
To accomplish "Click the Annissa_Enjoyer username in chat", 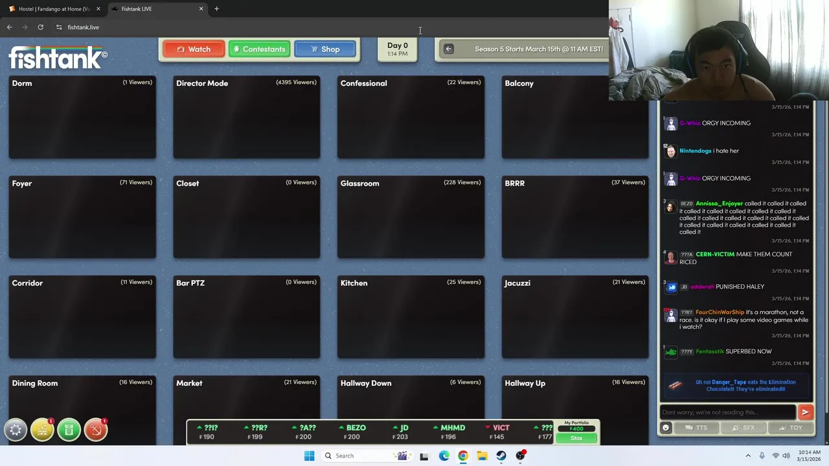I will pos(719,203).
